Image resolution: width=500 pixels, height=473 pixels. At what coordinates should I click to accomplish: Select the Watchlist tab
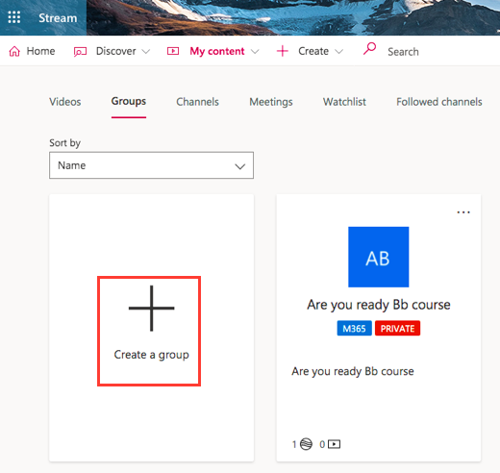344,102
